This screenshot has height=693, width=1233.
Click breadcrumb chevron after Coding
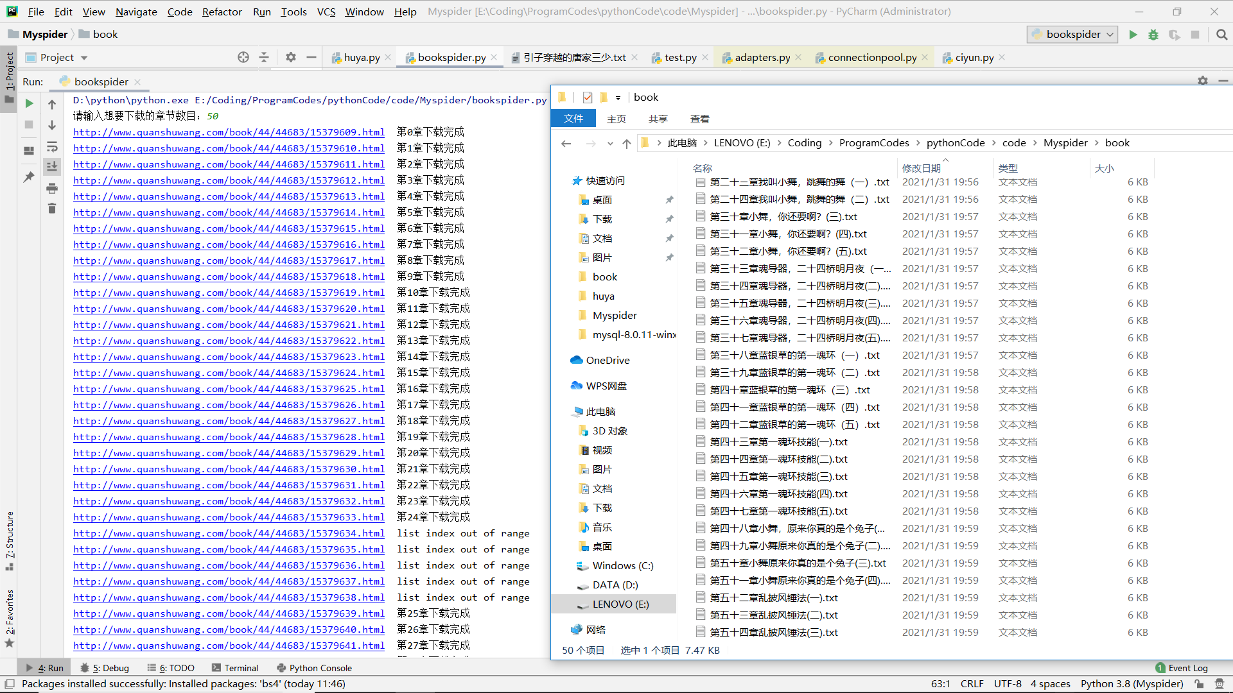(x=830, y=143)
